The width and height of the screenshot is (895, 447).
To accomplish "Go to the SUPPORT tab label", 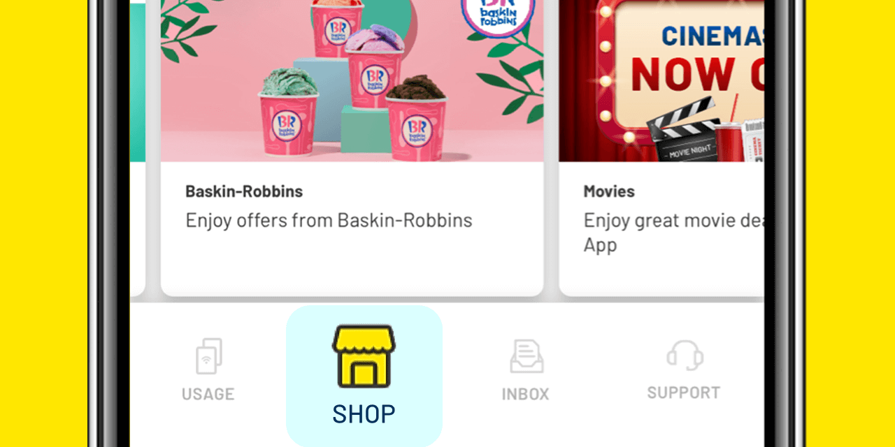I will coord(684,393).
